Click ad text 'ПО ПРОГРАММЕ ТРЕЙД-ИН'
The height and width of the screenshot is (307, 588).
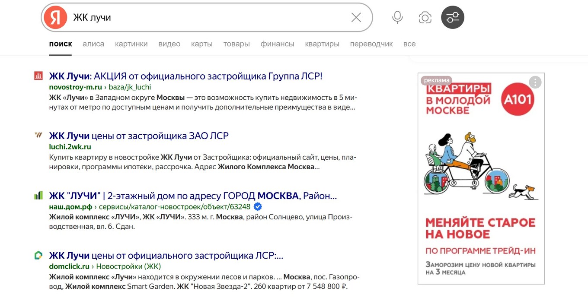(x=480, y=251)
